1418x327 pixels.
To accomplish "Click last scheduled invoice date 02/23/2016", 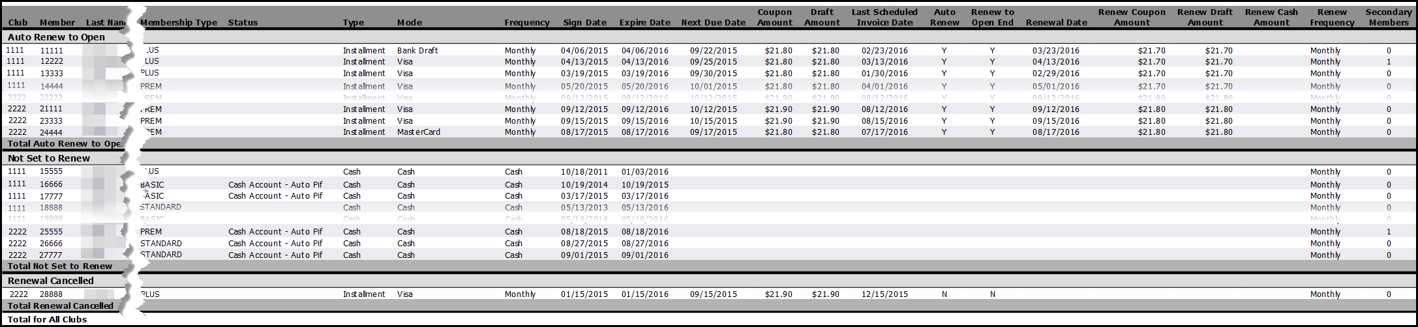I will 885,51.
